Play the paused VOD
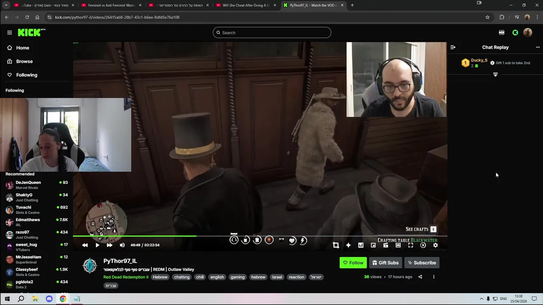This screenshot has width=543, height=305. click(97, 245)
